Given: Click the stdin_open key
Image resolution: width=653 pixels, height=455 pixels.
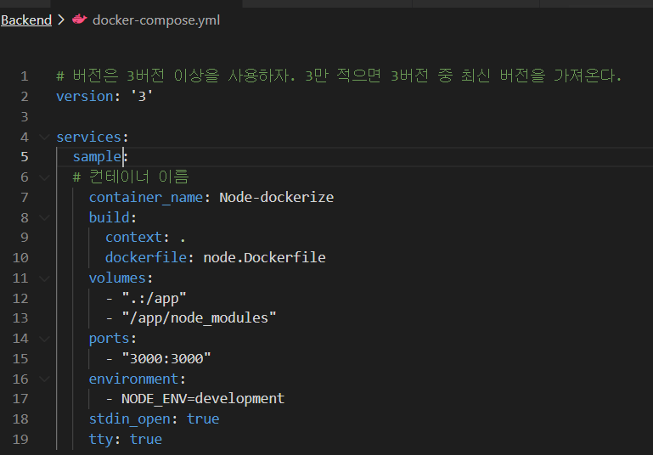Looking at the screenshot, I should [130, 418].
